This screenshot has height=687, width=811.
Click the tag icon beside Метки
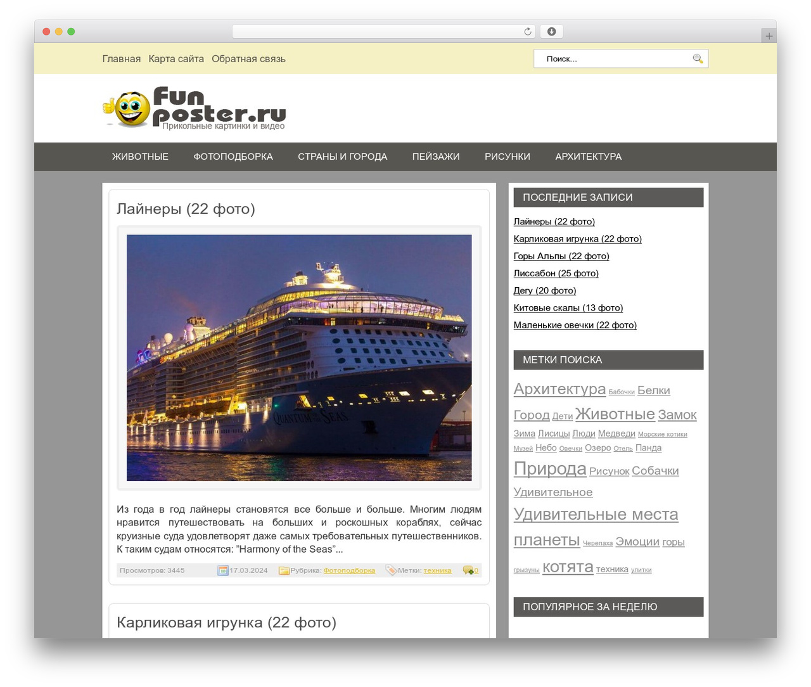(391, 570)
